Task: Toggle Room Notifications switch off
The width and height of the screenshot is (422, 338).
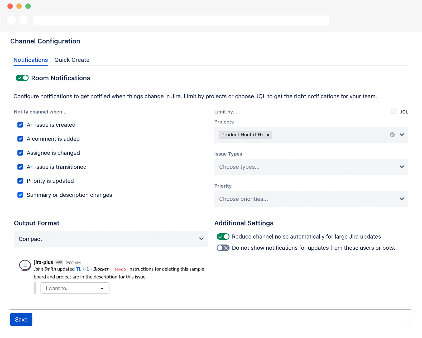Action: click(x=22, y=78)
